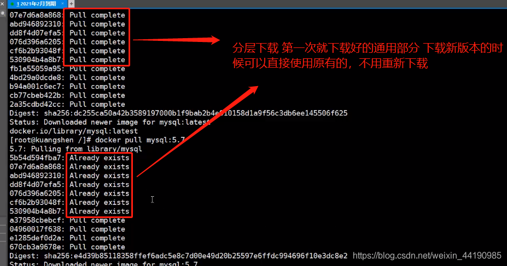The image size is (507, 266).
Task: Open a new session tab with plus
Action: coord(71,4)
